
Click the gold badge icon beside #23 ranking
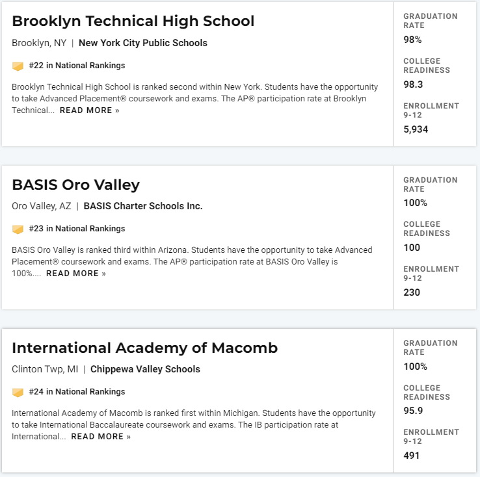18,229
